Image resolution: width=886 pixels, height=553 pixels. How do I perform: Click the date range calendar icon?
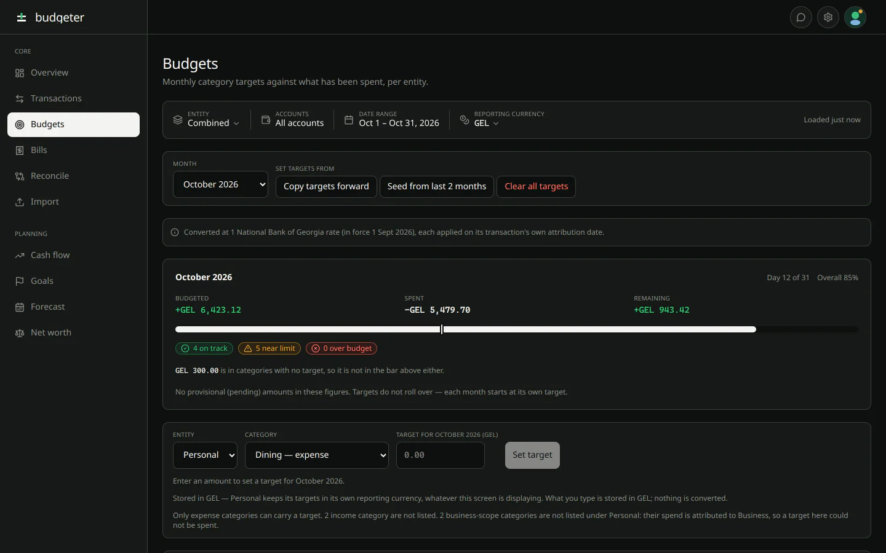349,120
